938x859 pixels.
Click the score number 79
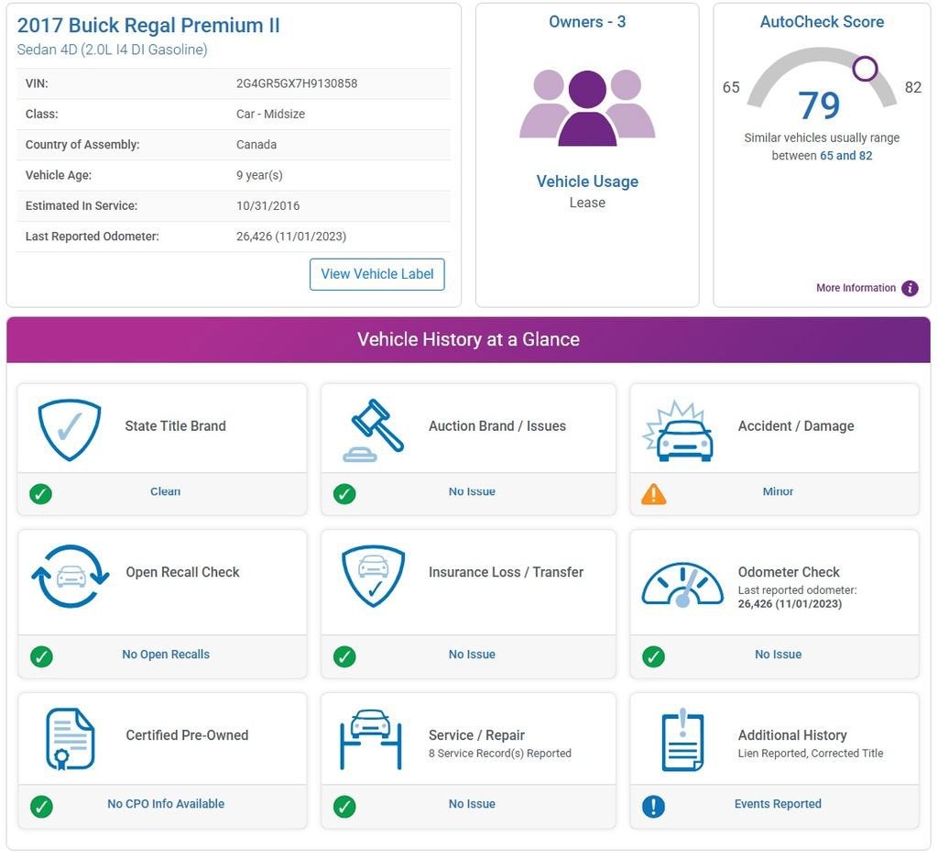tap(819, 105)
